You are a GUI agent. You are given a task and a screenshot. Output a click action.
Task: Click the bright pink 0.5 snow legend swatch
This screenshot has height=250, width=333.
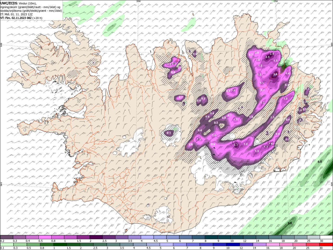[x=45, y=237]
